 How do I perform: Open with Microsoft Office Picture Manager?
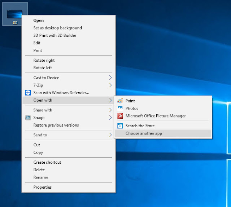(163, 116)
